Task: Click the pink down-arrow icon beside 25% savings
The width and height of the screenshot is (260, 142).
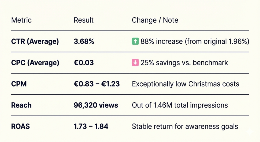Action: (x=136, y=62)
